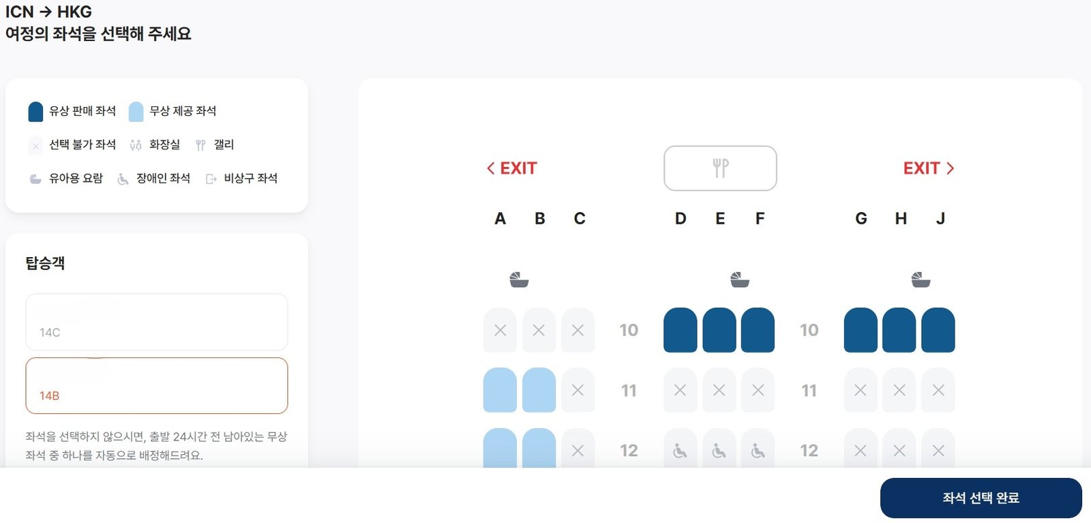Image resolution: width=1091 pixels, height=523 pixels.
Task: Click the left EXIT chevron marker
Action: pyautogui.click(x=512, y=168)
